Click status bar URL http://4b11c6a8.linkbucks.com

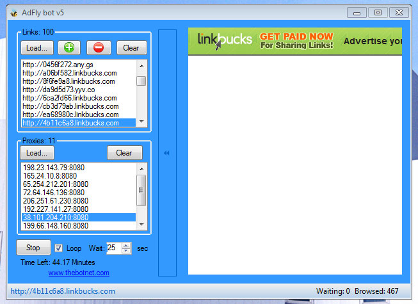[x=63, y=291]
